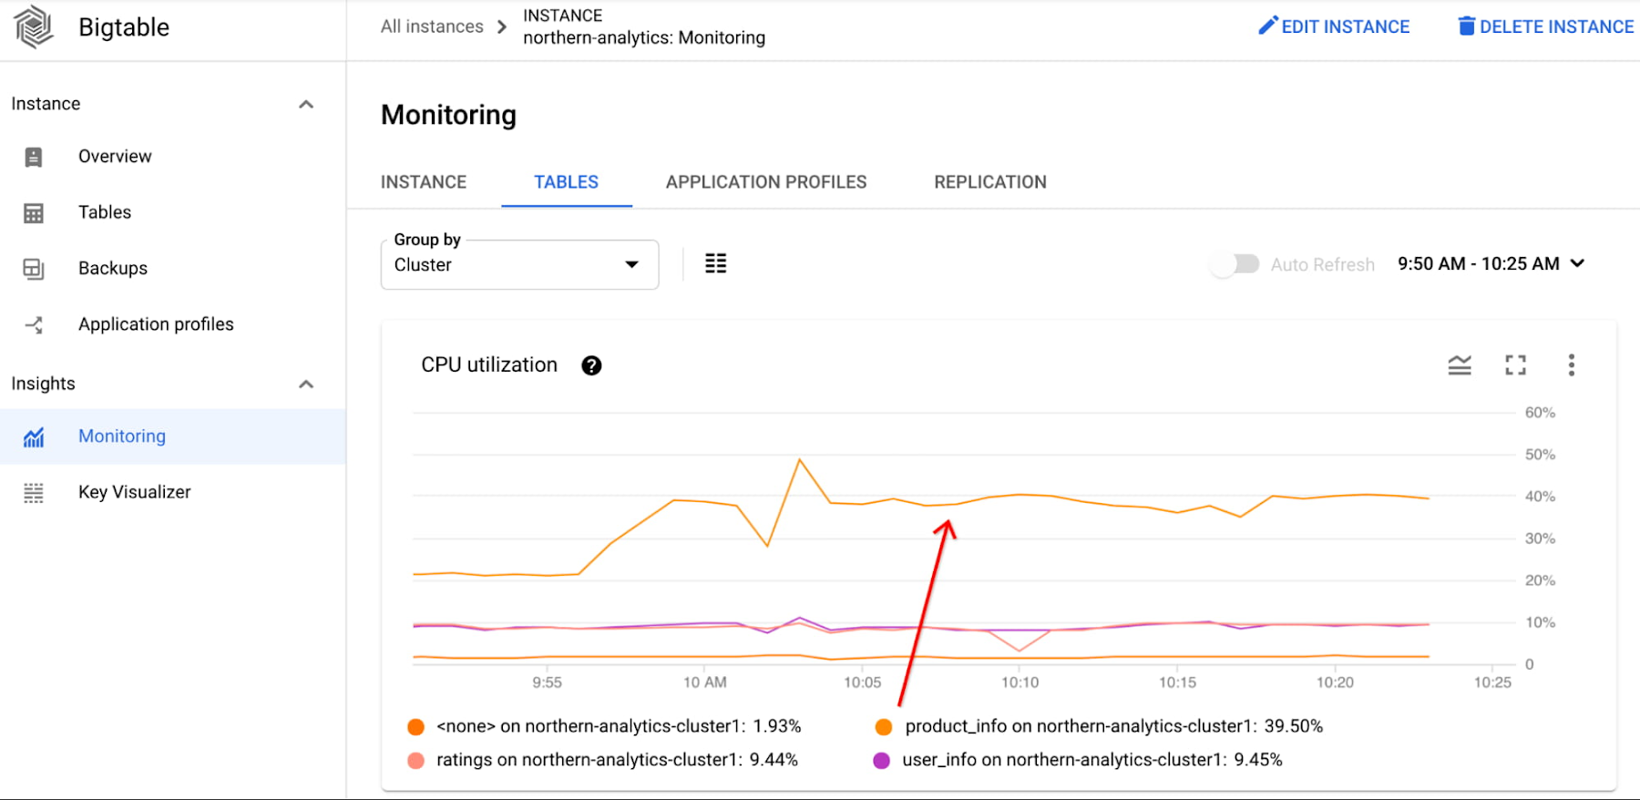Click the Application profiles routing icon
The width and height of the screenshot is (1640, 800).
(x=34, y=324)
